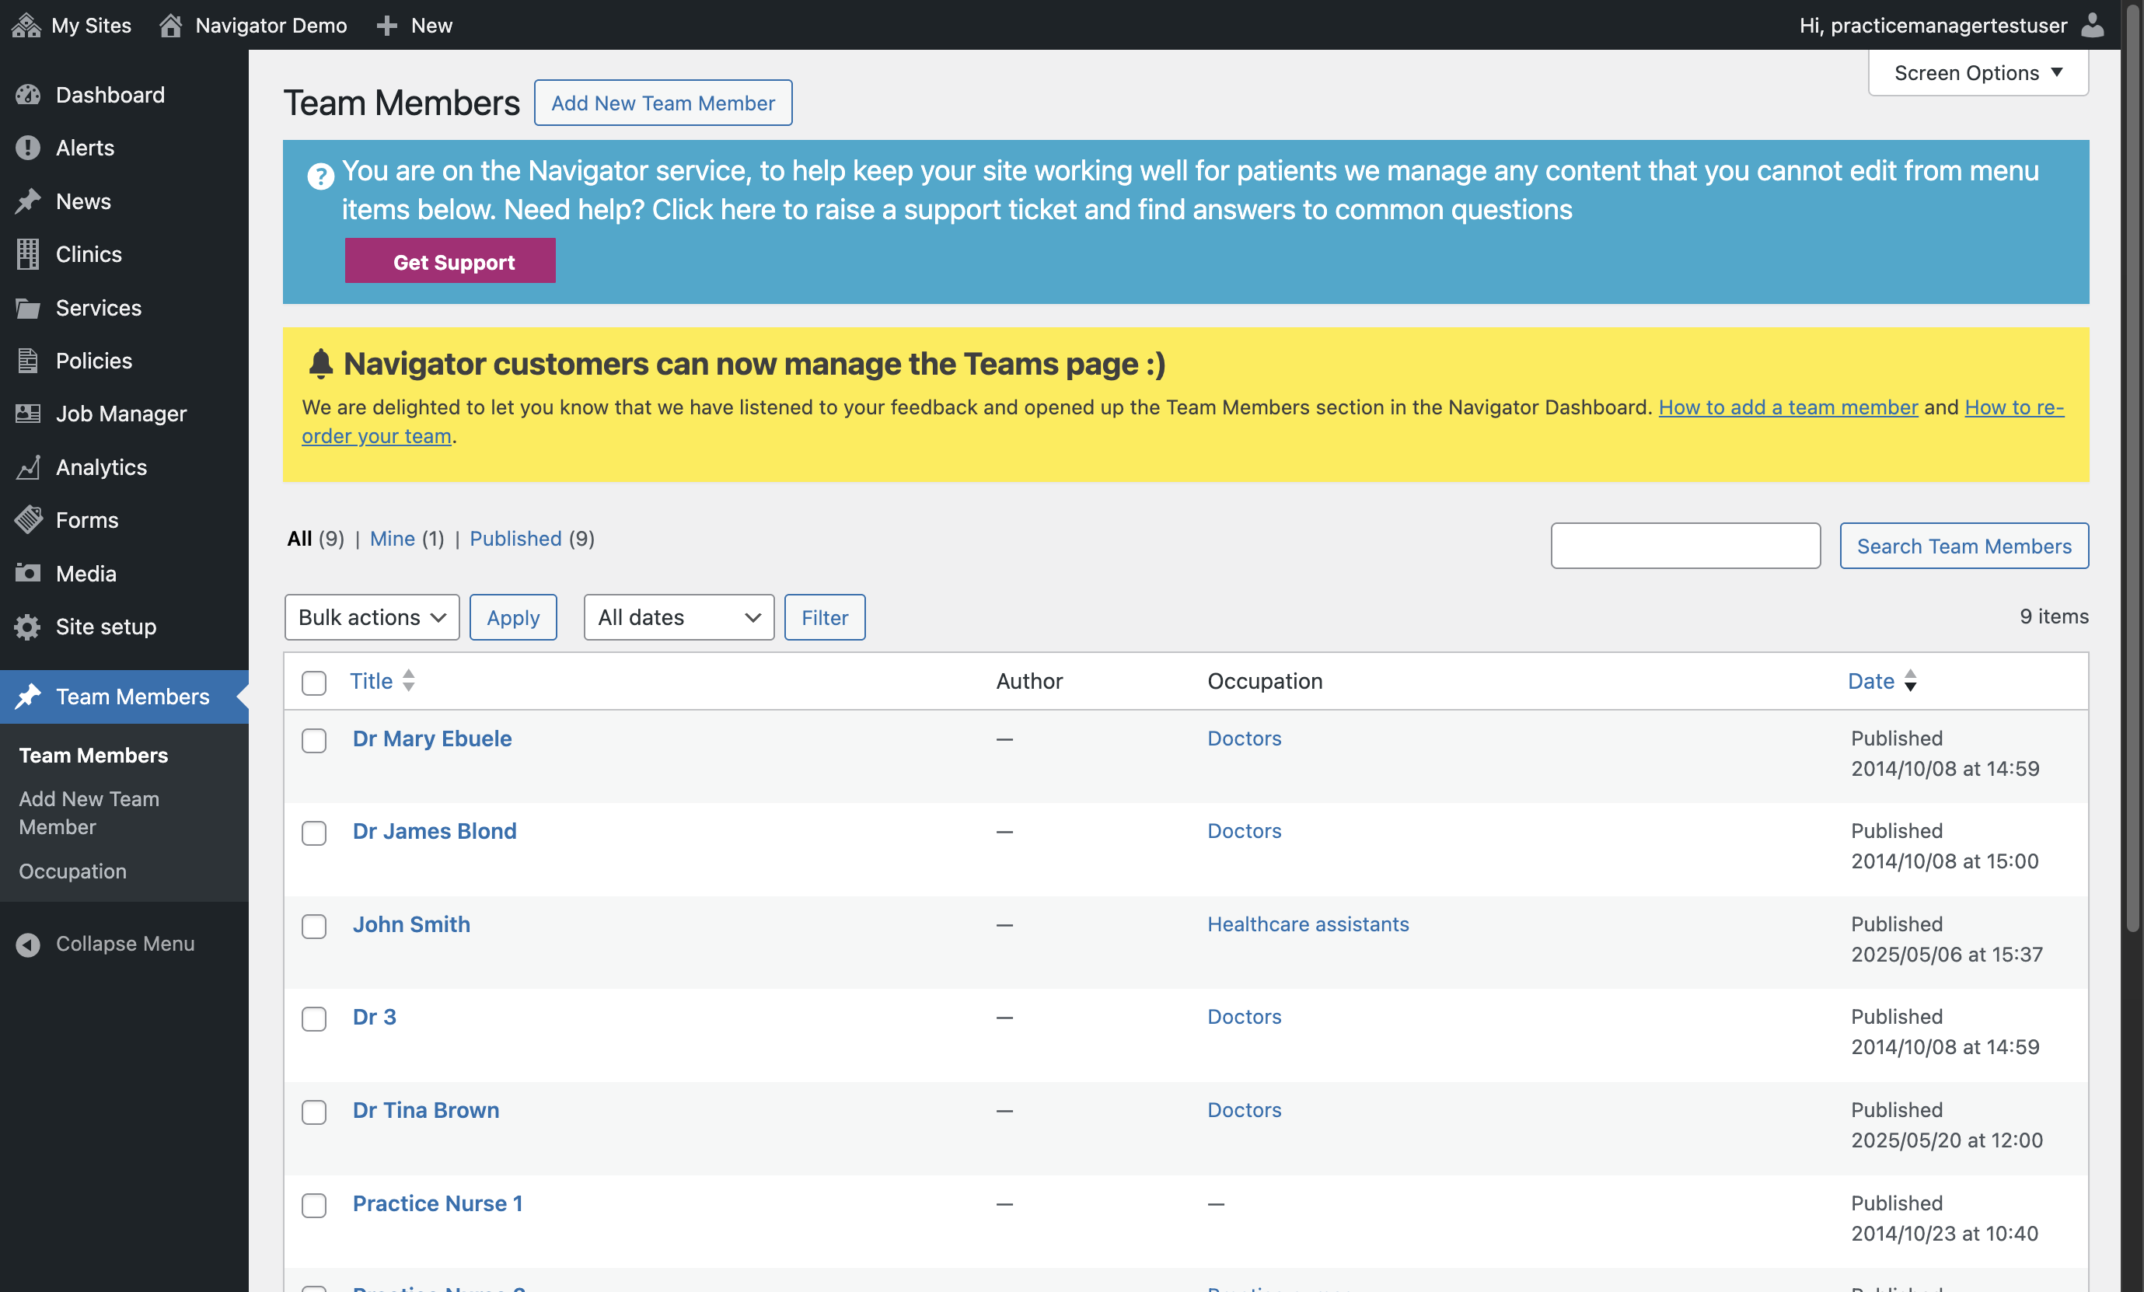Open Dr Mary Ebuele's entry
2144x1292 pixels.
(432, 738)
